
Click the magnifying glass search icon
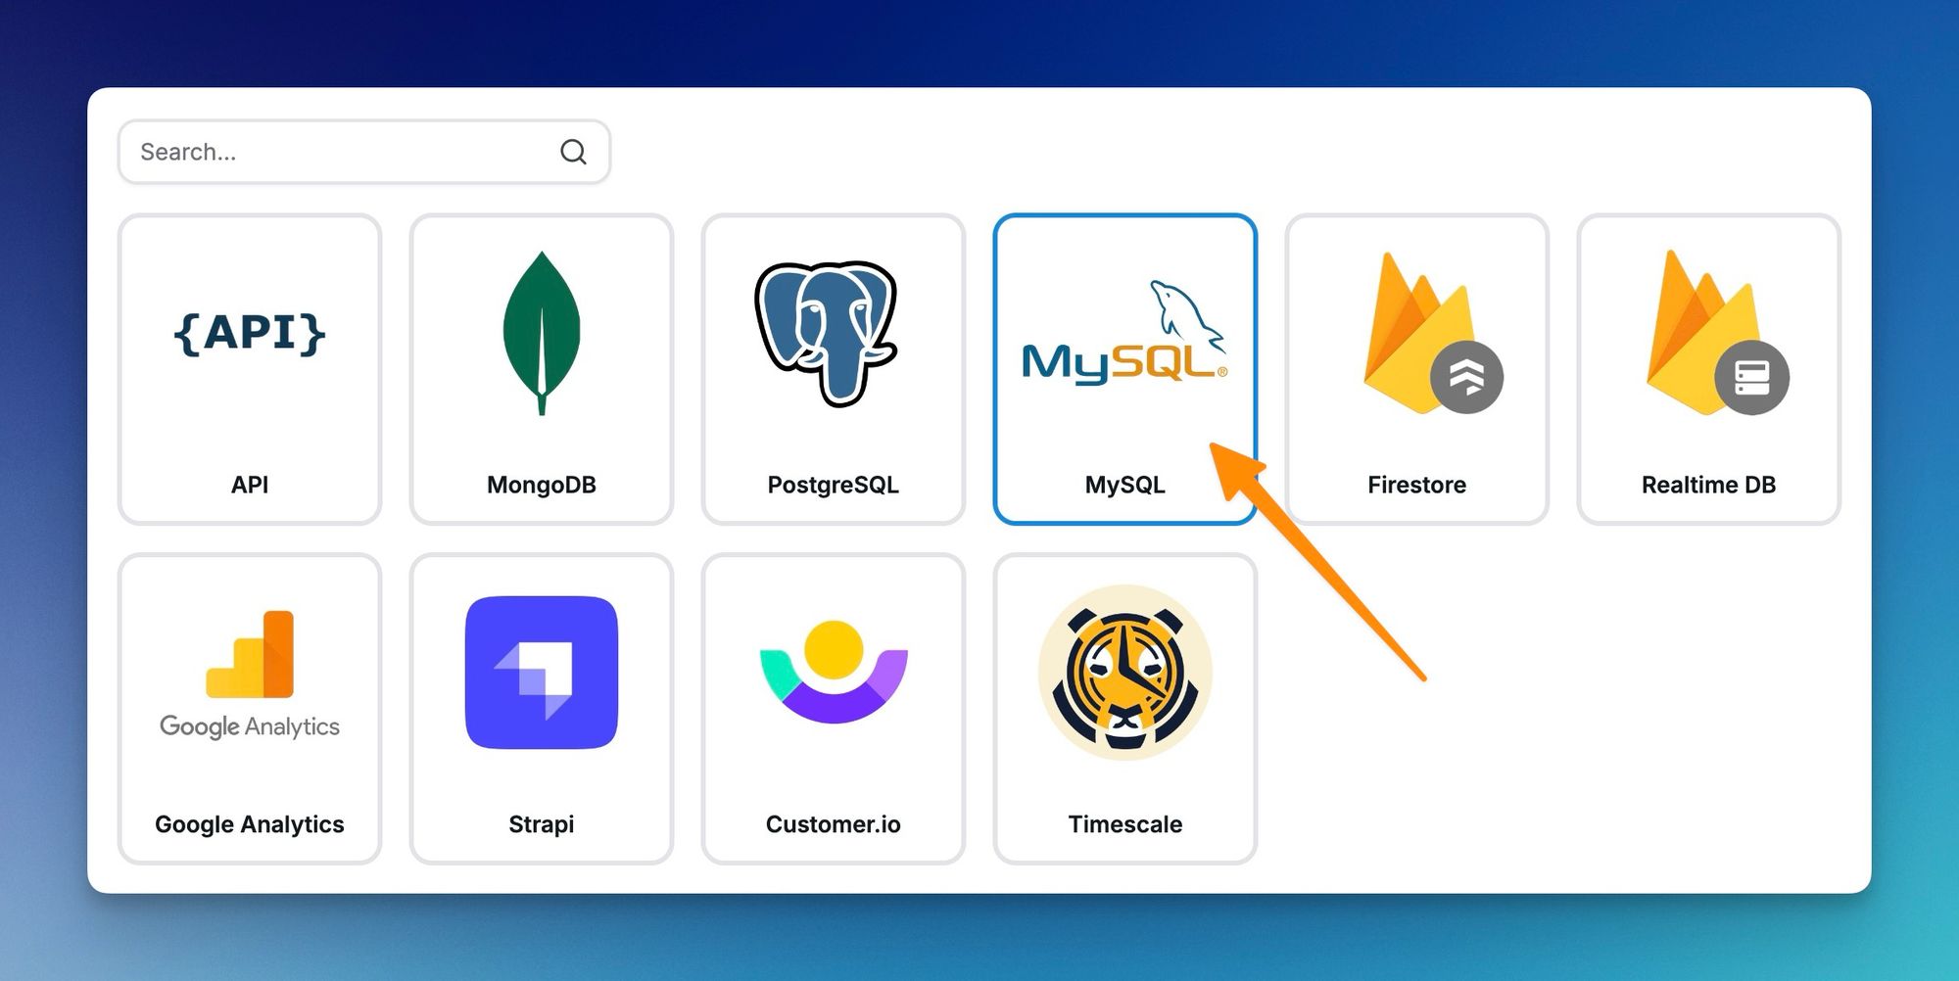click(573, 152)
